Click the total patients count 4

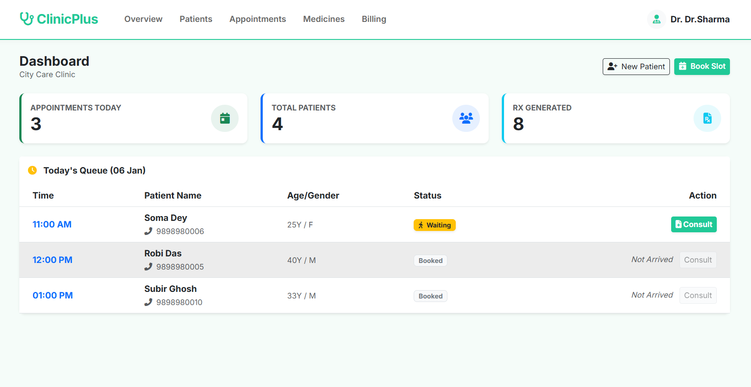277,124
